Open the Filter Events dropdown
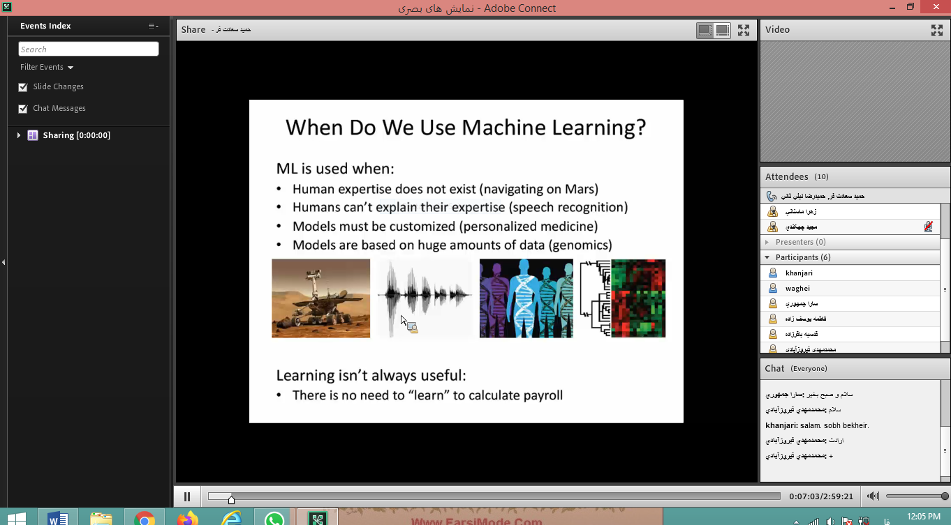Viewport: 951px width, 525px height. (47, 67)
